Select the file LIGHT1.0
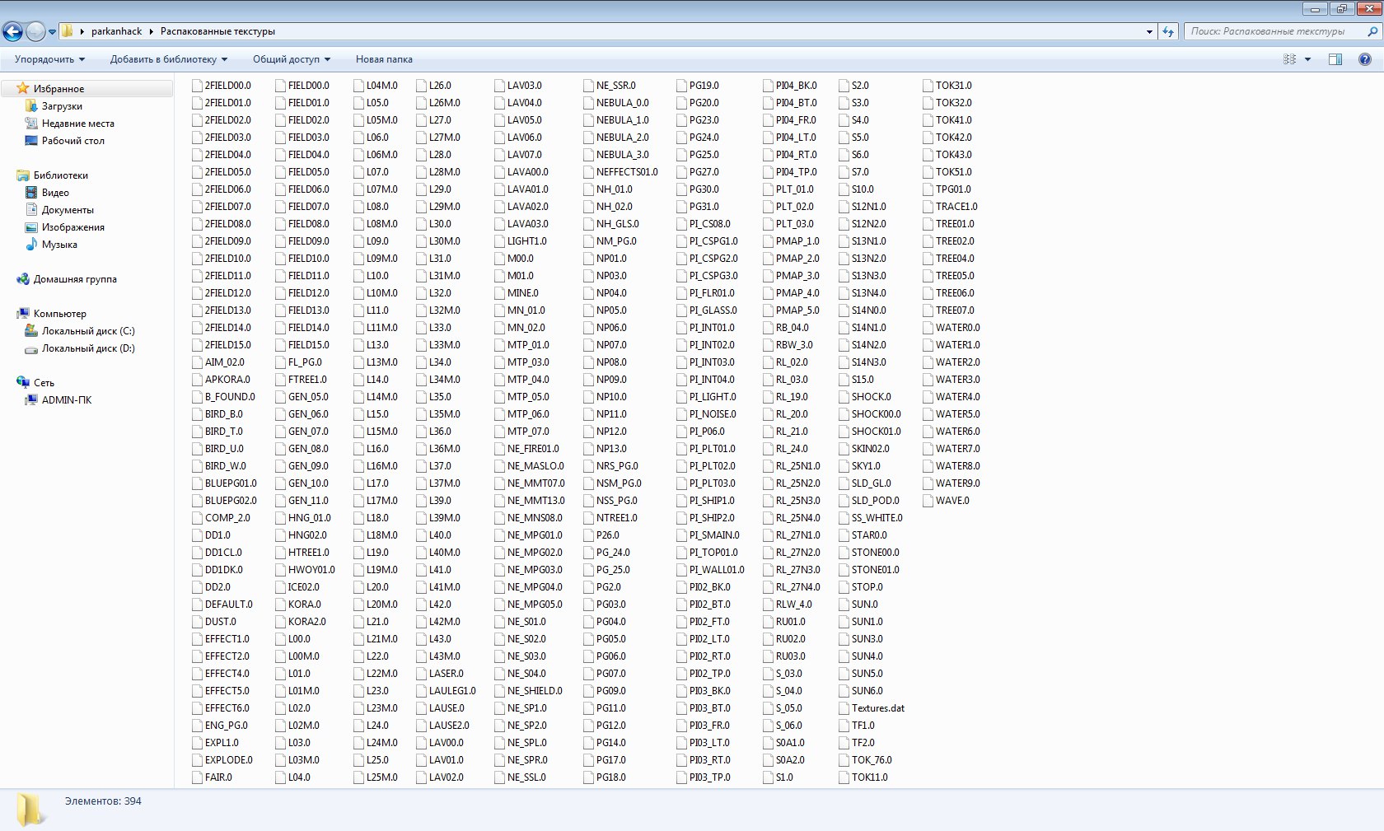Image resolution: width=1384 pixels, height=831 pixels. [521, 241]
